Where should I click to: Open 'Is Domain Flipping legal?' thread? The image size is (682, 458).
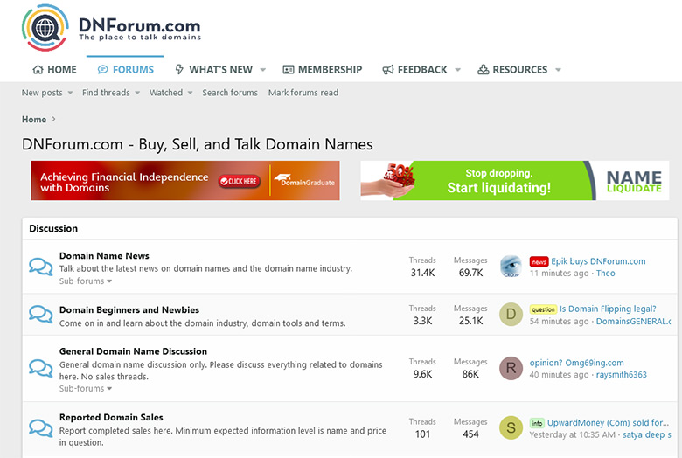coord(608,309)
